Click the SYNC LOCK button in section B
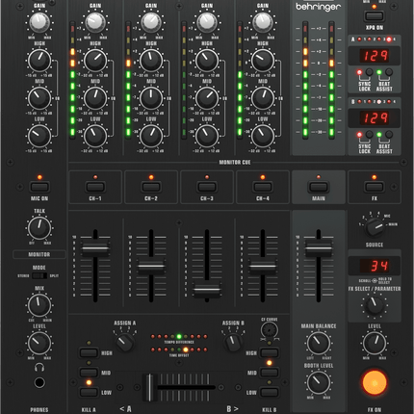Viewport: 414px width, 414px height. click(370, 135)
